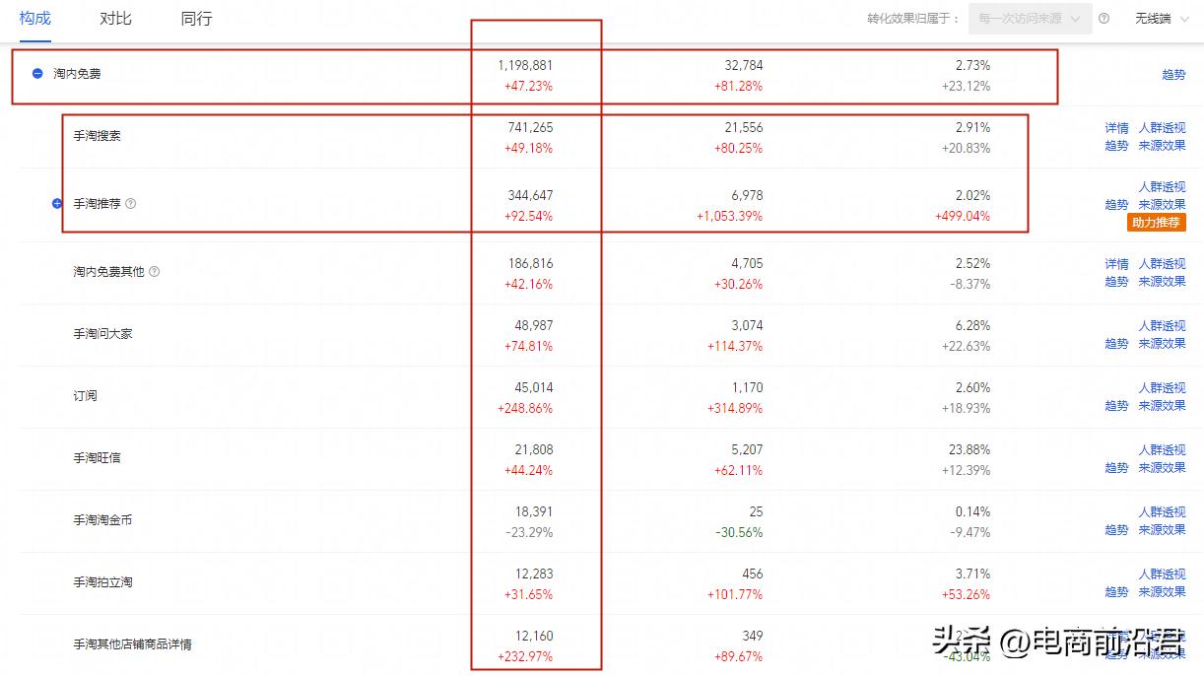
Task: Switch to the 对比 tab
Action: (x=115, y=19)
